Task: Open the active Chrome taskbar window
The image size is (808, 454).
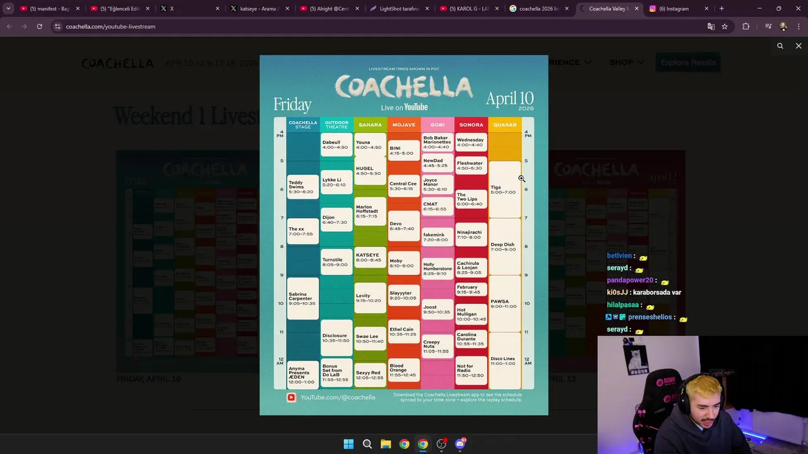Action: coord(423,444)
